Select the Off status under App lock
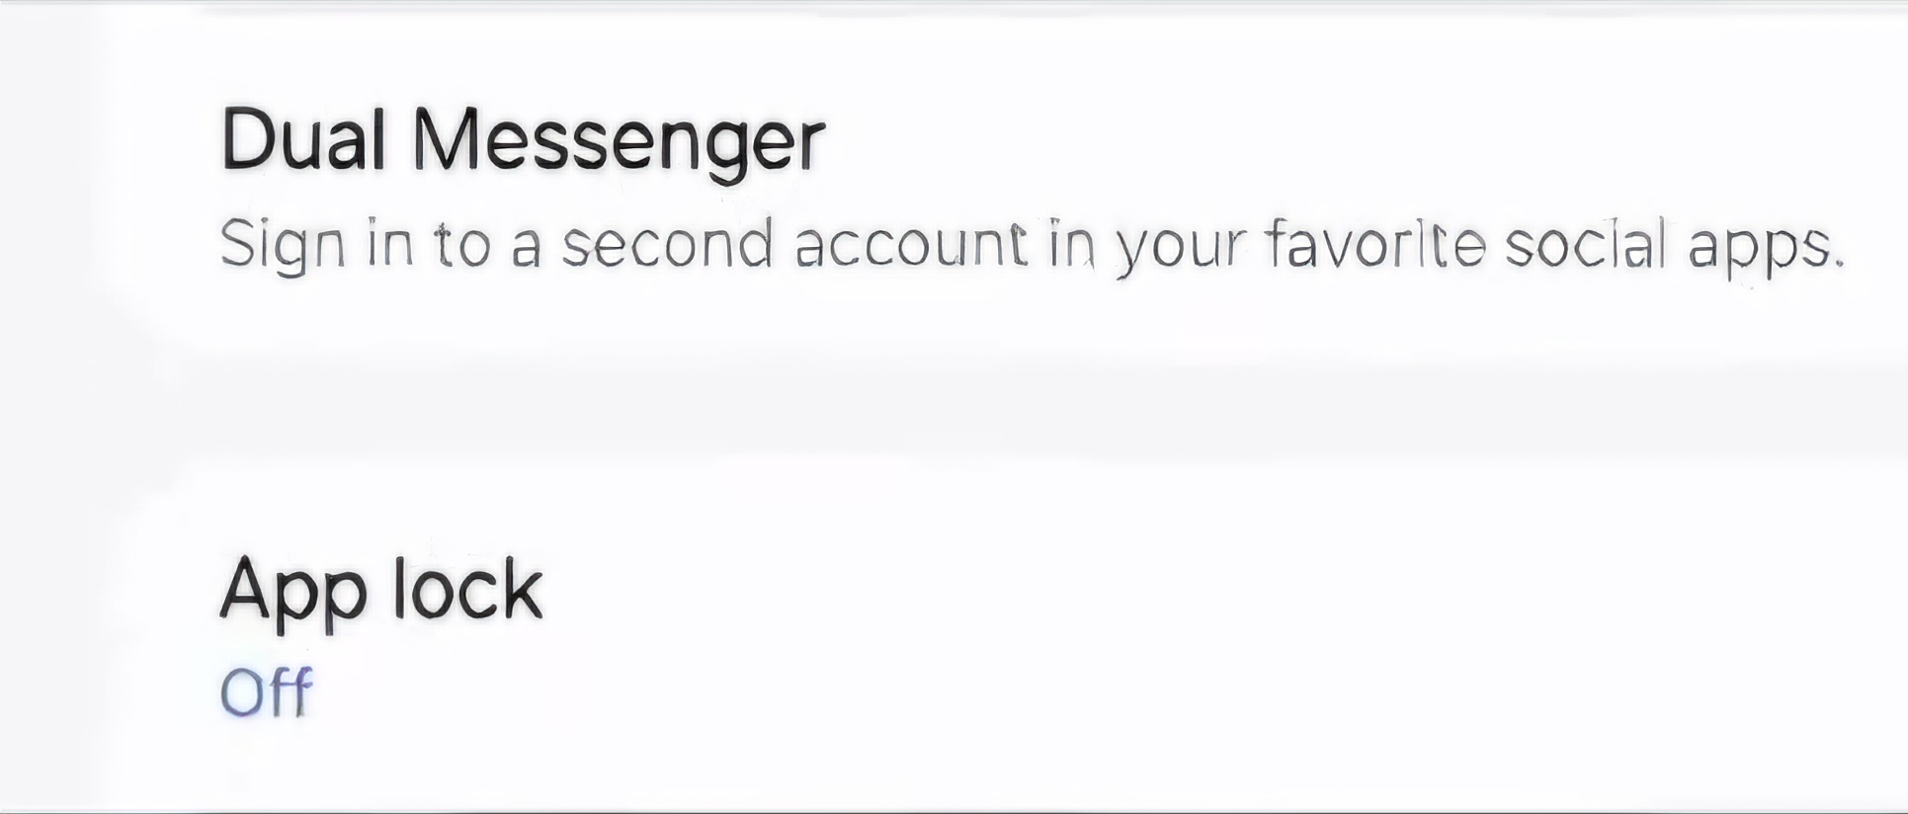The image size is (1908, 814). coord(266,691)
